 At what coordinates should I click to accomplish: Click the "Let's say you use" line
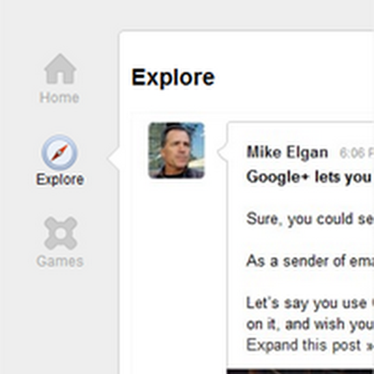coord(309,303)
